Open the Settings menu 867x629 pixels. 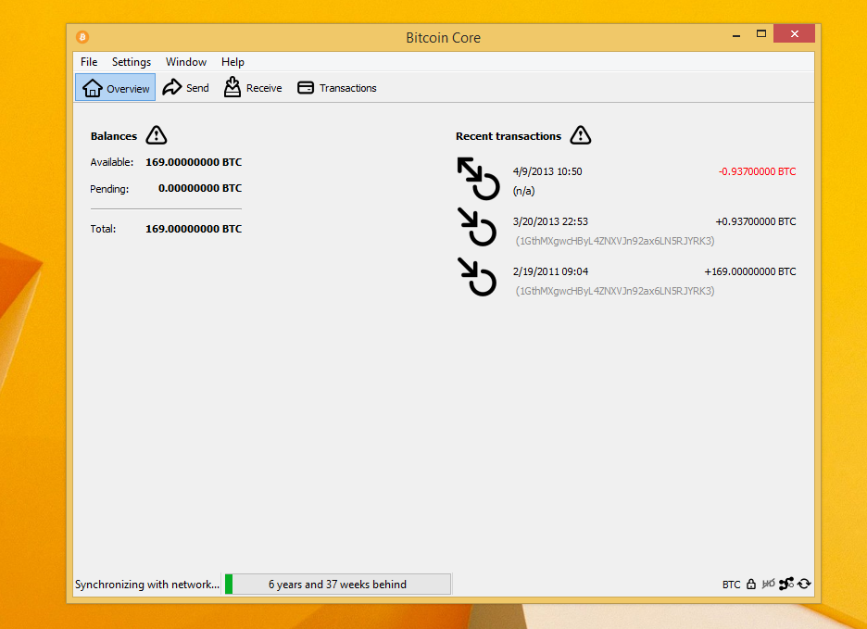click(x=131, y=62)
